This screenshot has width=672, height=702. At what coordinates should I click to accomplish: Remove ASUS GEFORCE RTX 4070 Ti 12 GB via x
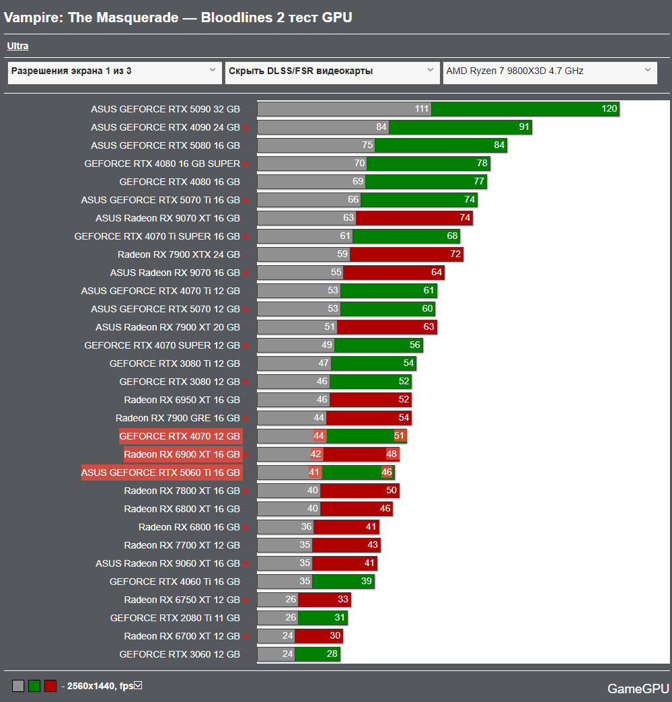click(x=246, y=291)
